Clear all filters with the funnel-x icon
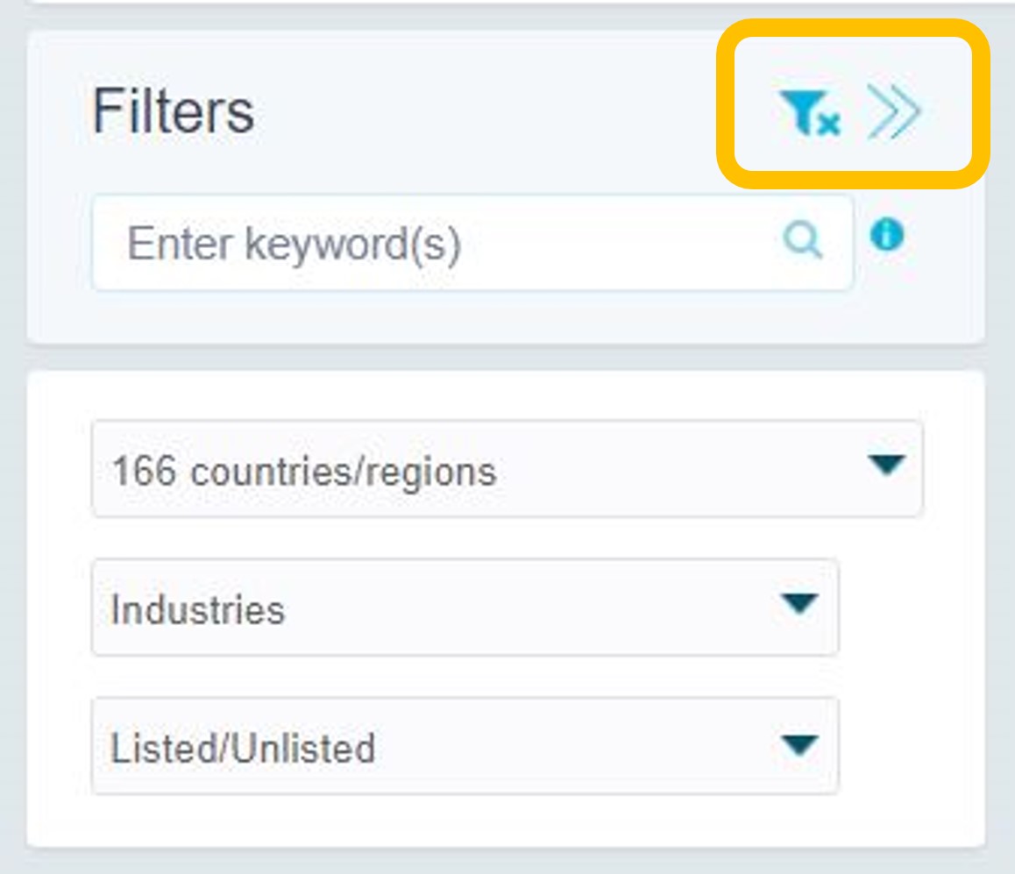This screenshot has height=874, width=1015. [809, 115]
